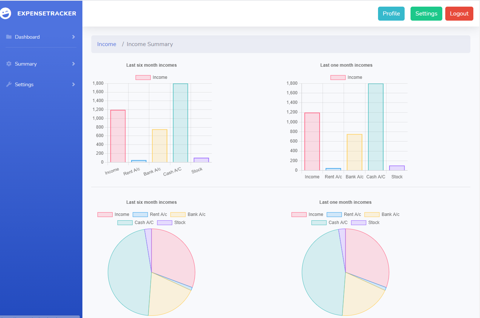
Task: Toggle Income legend in six month pie chart
Action: click(113, 214)
